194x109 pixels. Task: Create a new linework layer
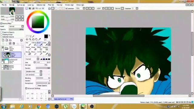7,40
